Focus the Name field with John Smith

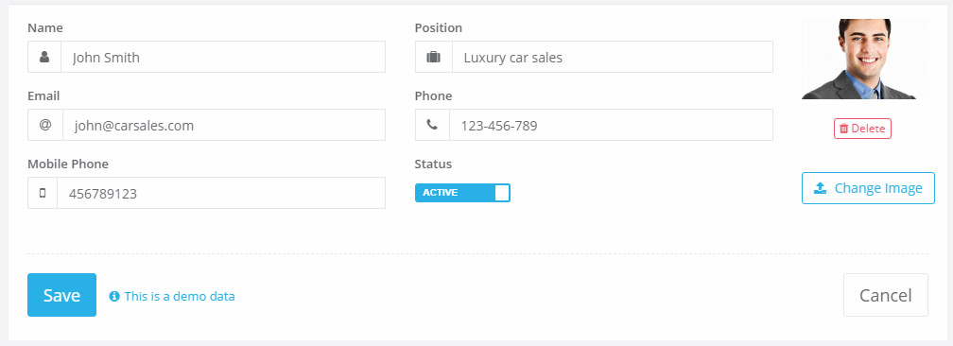223,57
